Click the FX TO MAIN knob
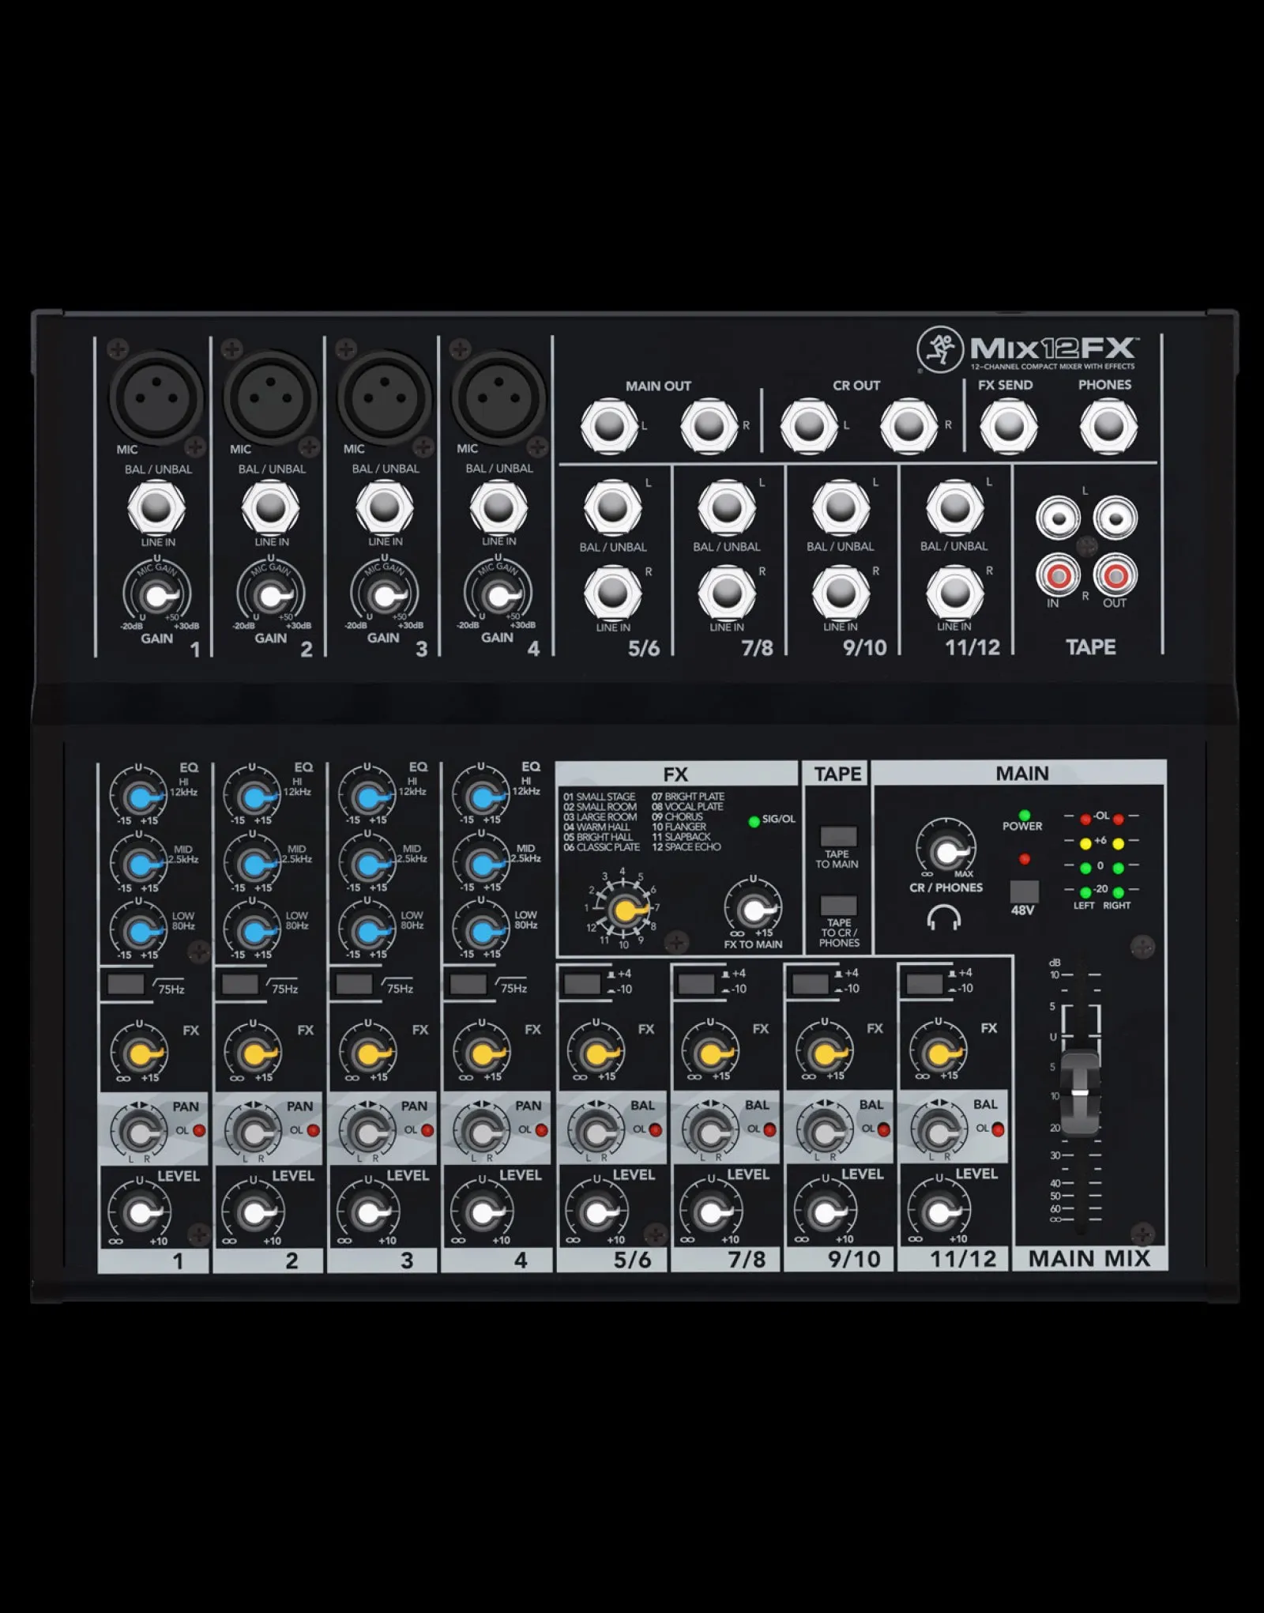This screenshot has width=1264, height=1613. 753,910
